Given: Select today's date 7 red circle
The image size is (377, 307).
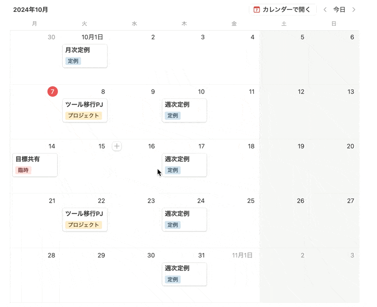Looking at the screenshot, I should tap(52, 91).
